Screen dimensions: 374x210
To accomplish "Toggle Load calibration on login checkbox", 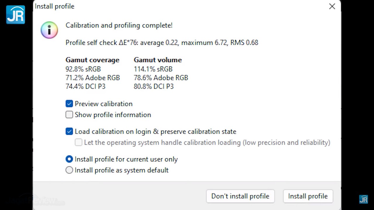I will pyautogui.click(x=69, y=132).
